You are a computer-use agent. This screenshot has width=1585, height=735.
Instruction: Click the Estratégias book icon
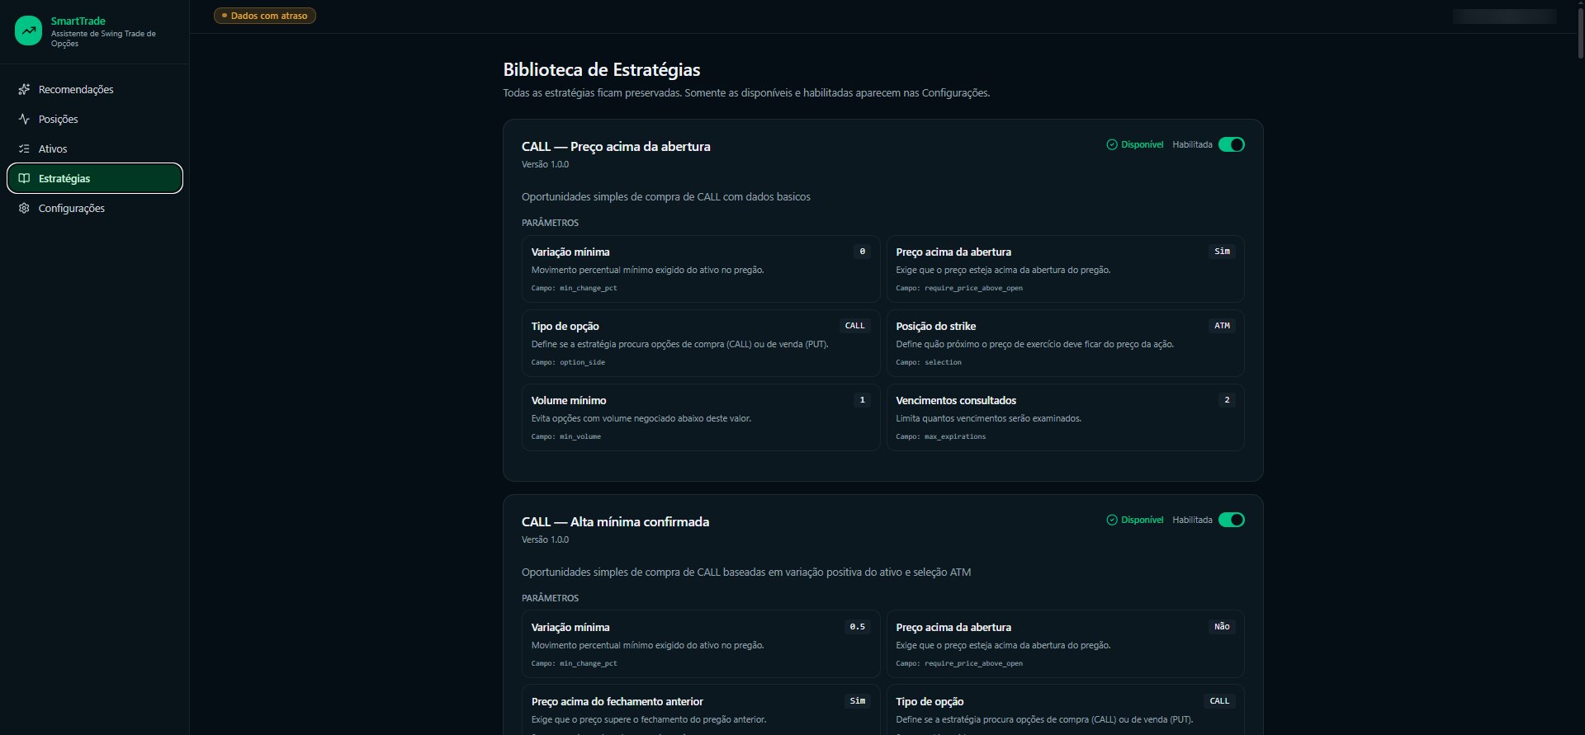[x=24, y=178]
